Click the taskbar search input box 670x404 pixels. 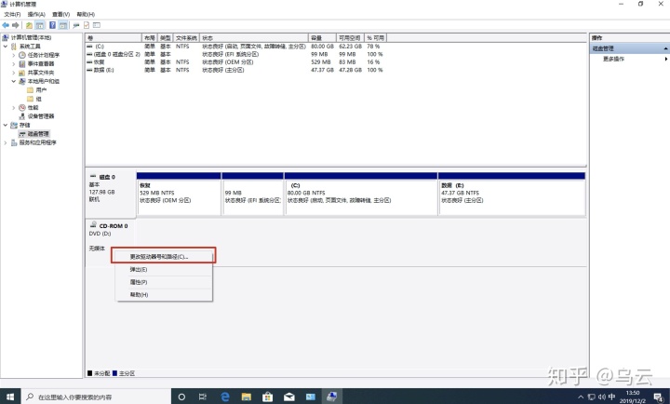[x=96, y=397]
